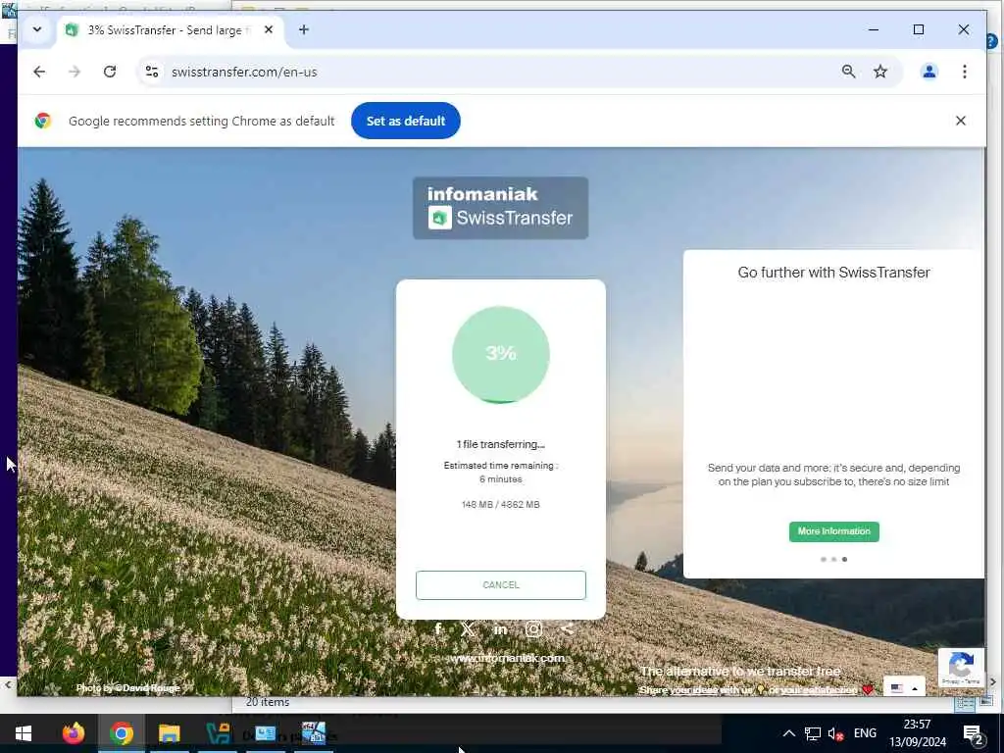Click the '1 file transferring...' text

point(501,444)
